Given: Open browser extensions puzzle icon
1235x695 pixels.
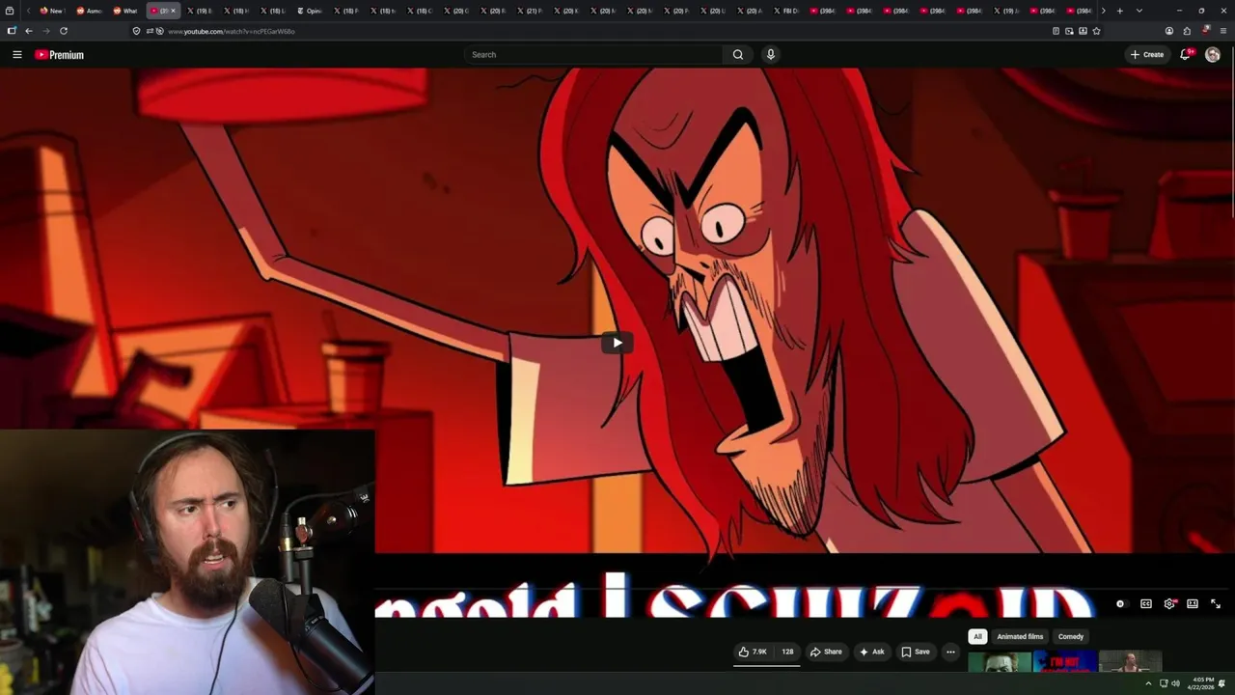Looking at the screenshot, I should click(x=1187, y=31).
